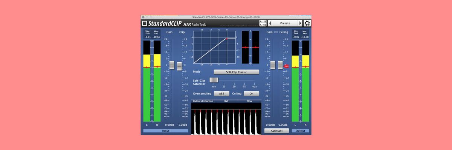The image size is (452, 150).
Task: Click the input left channel level meter
Action: pyautogui.click(x=147, y=81)
